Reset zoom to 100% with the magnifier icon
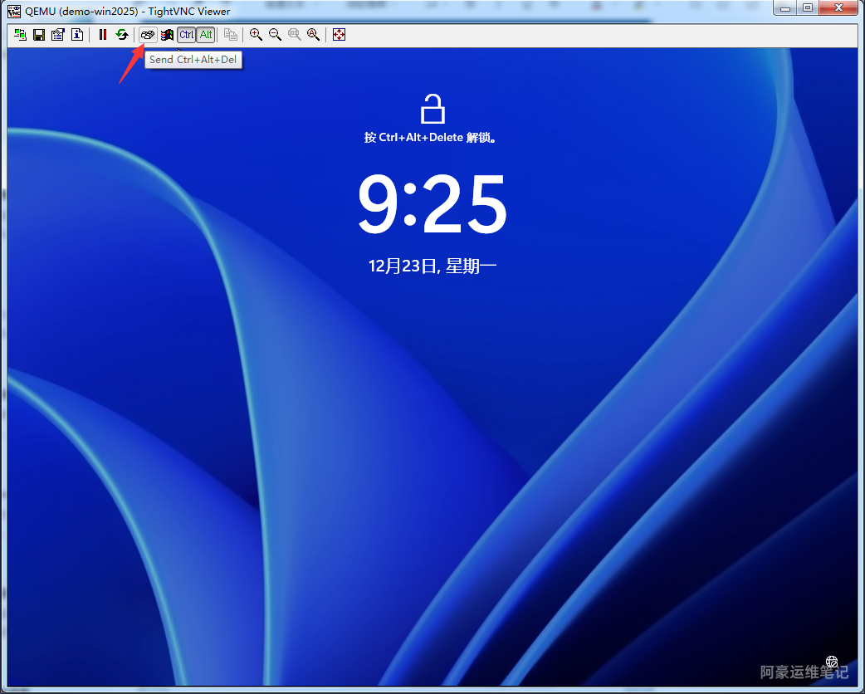 pos(294,35)
